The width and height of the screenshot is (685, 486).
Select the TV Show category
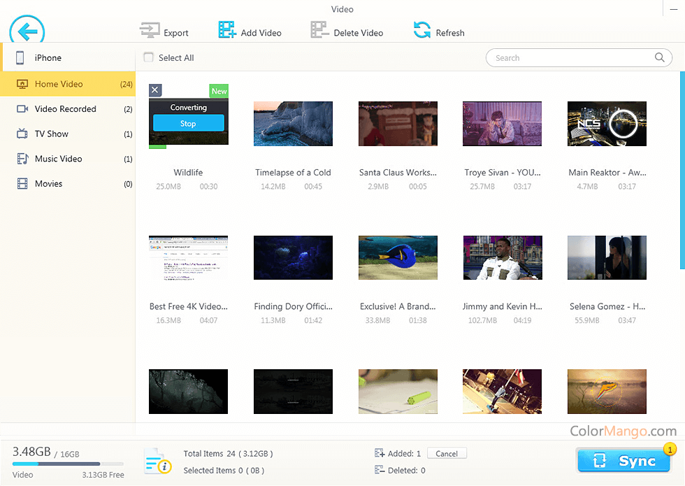52,134
